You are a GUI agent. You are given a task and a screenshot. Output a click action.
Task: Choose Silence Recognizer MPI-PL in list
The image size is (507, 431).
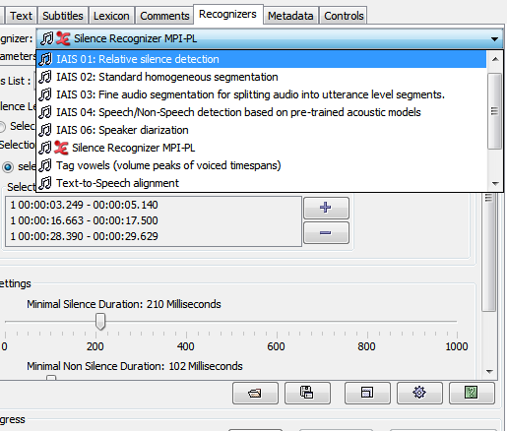[262, 148]
